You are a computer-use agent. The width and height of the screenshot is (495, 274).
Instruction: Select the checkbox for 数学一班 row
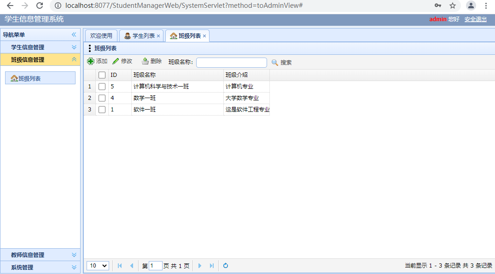pyautogui.click(x=102, y=98)
